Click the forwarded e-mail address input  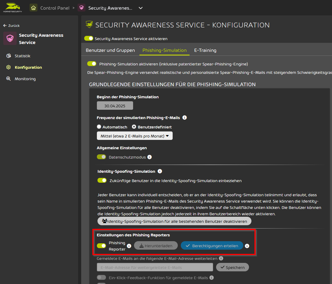155,267
